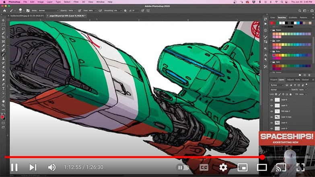Click the red foreground color swatch

(x=2, y=117)
